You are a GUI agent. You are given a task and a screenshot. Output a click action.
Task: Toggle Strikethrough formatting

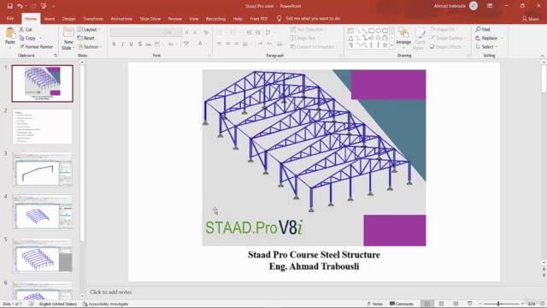[x=148, y=44]
